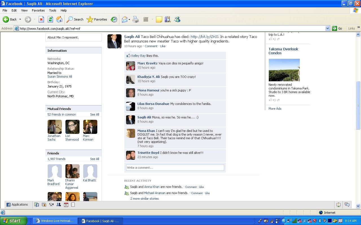Viewport: 361px width, 225px height.
Task: Click Lori Sherwood mutual friend photo
Action: (x=72, y=127)
